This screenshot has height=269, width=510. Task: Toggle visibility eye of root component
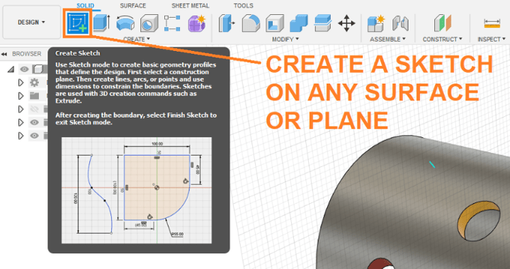click(24, 69)
